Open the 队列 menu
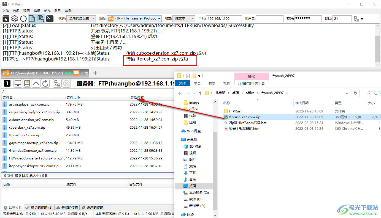 click(58, 11)
